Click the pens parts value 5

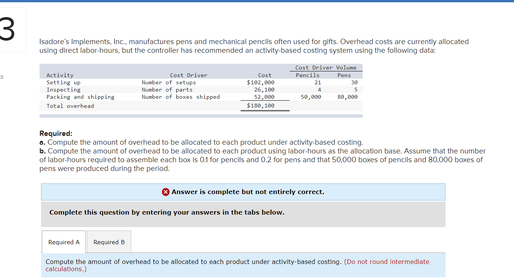click(356, 90)
